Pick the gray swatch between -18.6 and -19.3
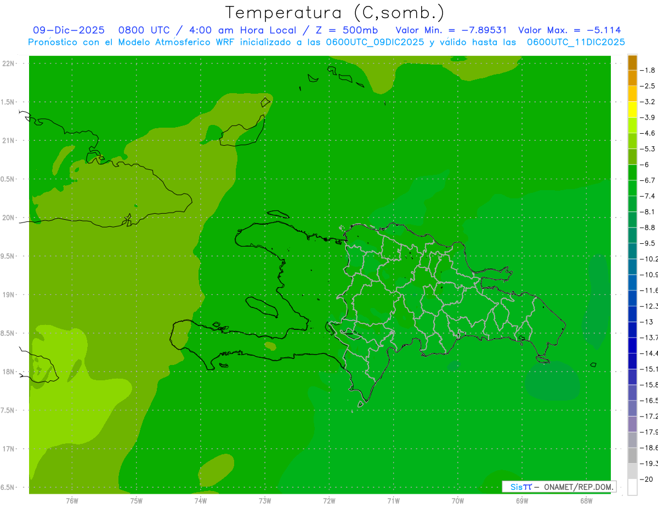This screenshot has width=658, height=508. [632, 455]
